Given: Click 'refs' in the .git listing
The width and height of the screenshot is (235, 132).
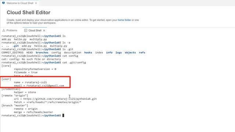Looking at the screenshot, I should 142,52.
